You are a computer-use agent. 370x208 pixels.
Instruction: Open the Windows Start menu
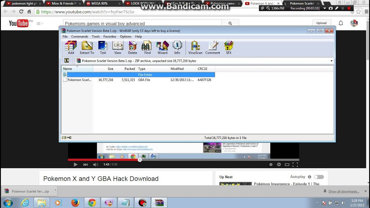tap(8, 203)
